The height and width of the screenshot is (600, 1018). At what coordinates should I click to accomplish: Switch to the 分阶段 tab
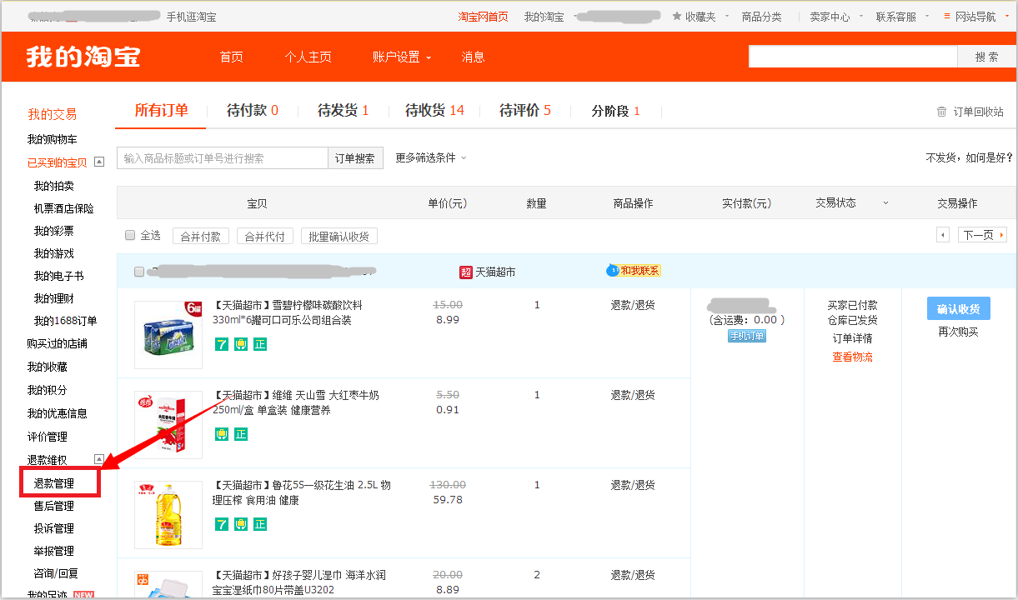pyautogui.click(x=616, y=110)
